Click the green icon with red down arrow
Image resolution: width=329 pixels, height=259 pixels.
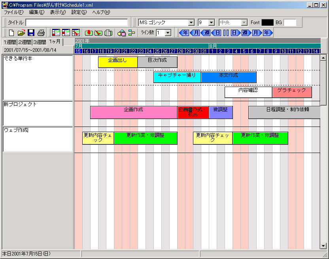click(89, 33)
